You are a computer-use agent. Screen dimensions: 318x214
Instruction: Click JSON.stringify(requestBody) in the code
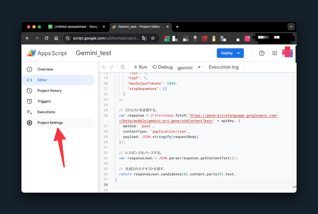pyautogui.click(x=169, y=137)
